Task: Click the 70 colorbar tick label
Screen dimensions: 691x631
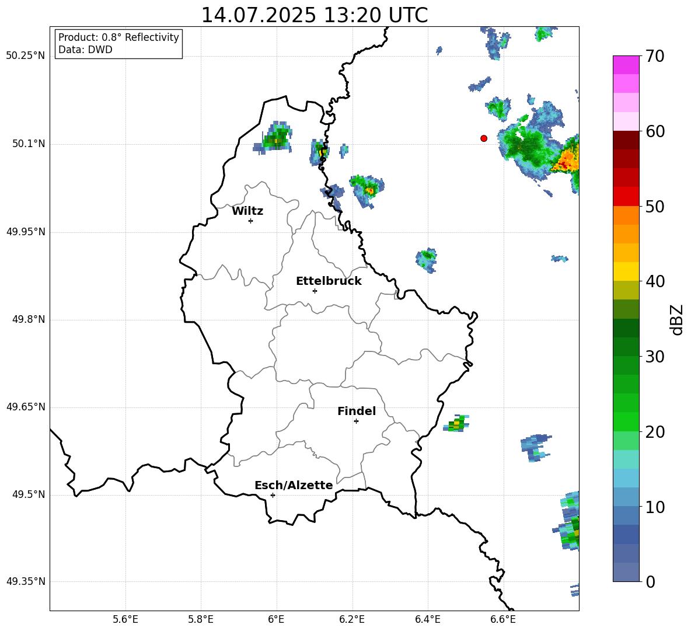Action: 654,57
